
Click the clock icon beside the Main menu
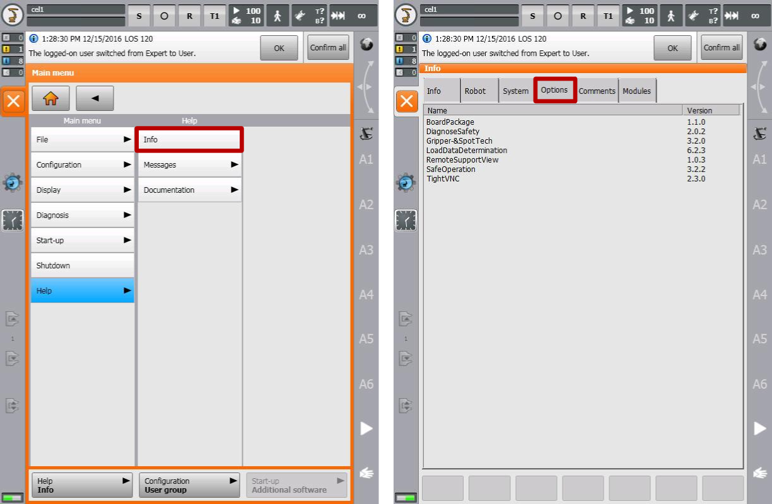click(13, 220)
